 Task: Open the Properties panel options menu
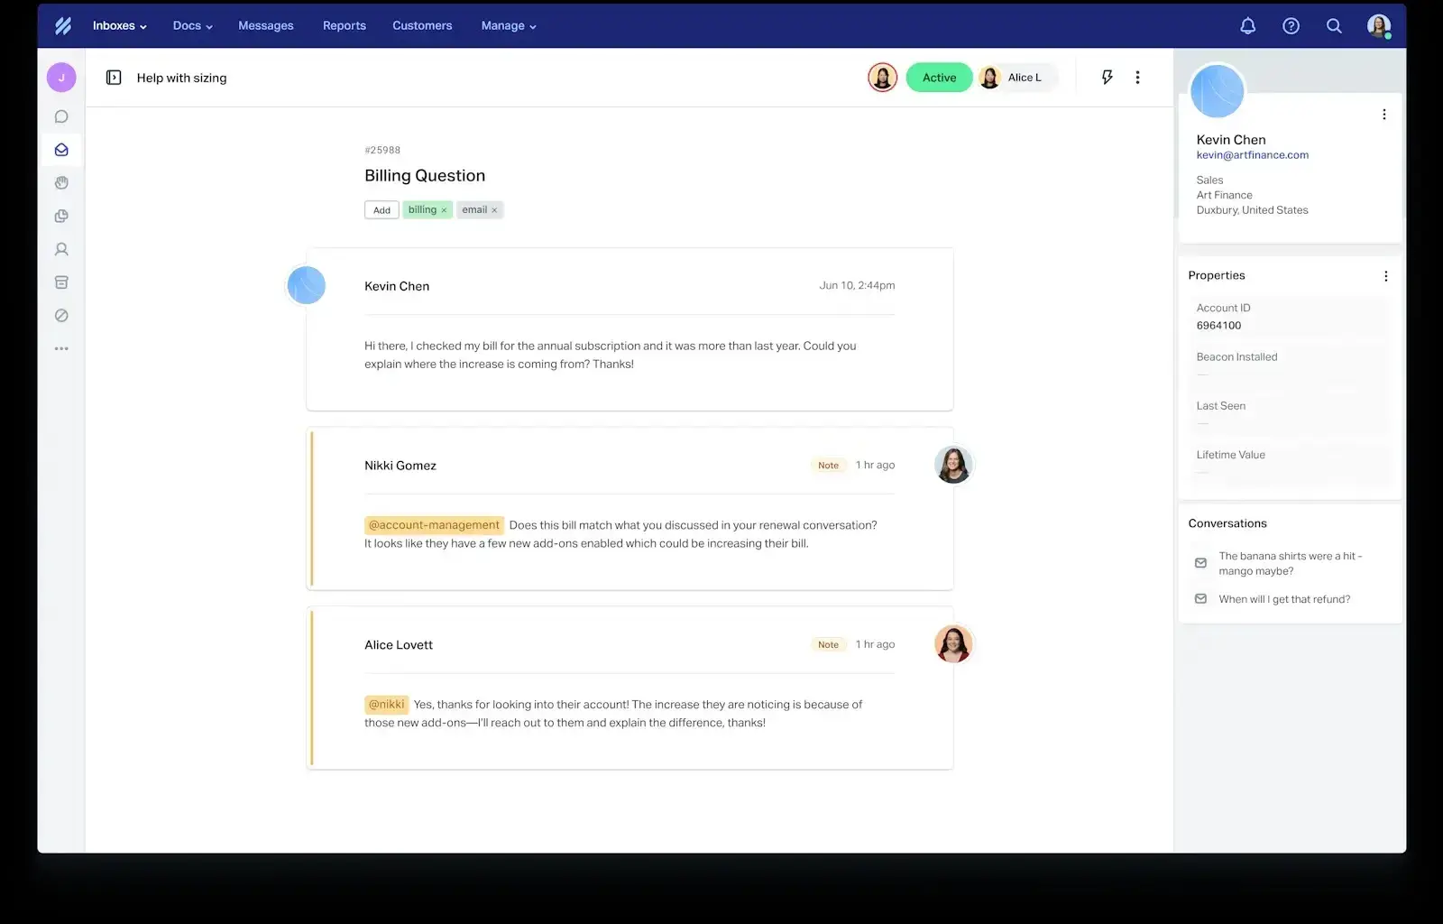1386,276
